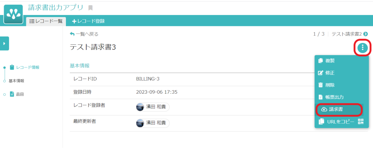
Task: Navigate to 基本情報 in the sidebar
Action: click(16, 81)
